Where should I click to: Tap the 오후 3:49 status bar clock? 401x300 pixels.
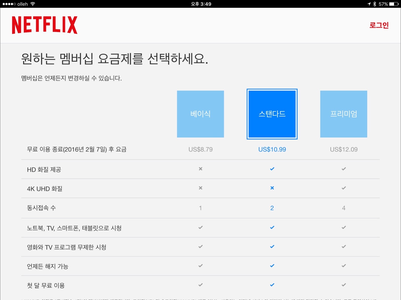pos(201,4)
